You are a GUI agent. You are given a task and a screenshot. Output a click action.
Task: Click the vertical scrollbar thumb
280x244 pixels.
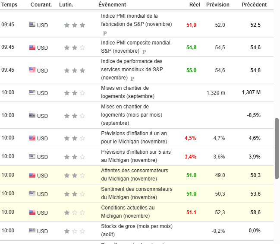[277, 147]
